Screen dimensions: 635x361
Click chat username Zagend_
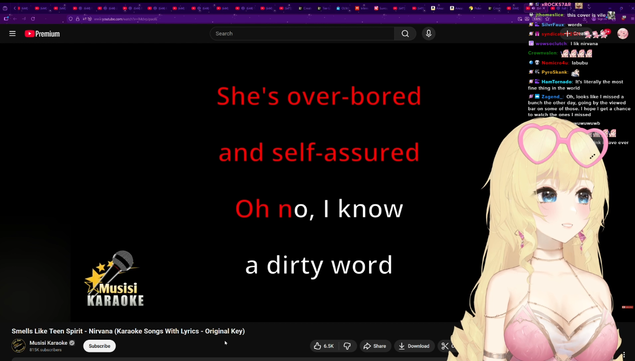[x=552, y=97]
